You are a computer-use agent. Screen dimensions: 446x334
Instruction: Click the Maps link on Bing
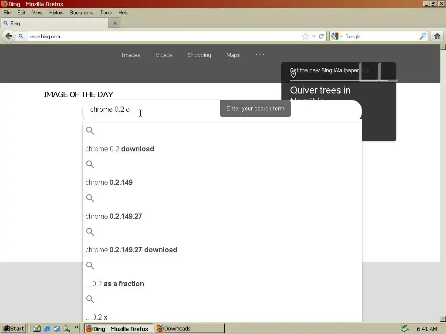[233, 55]
